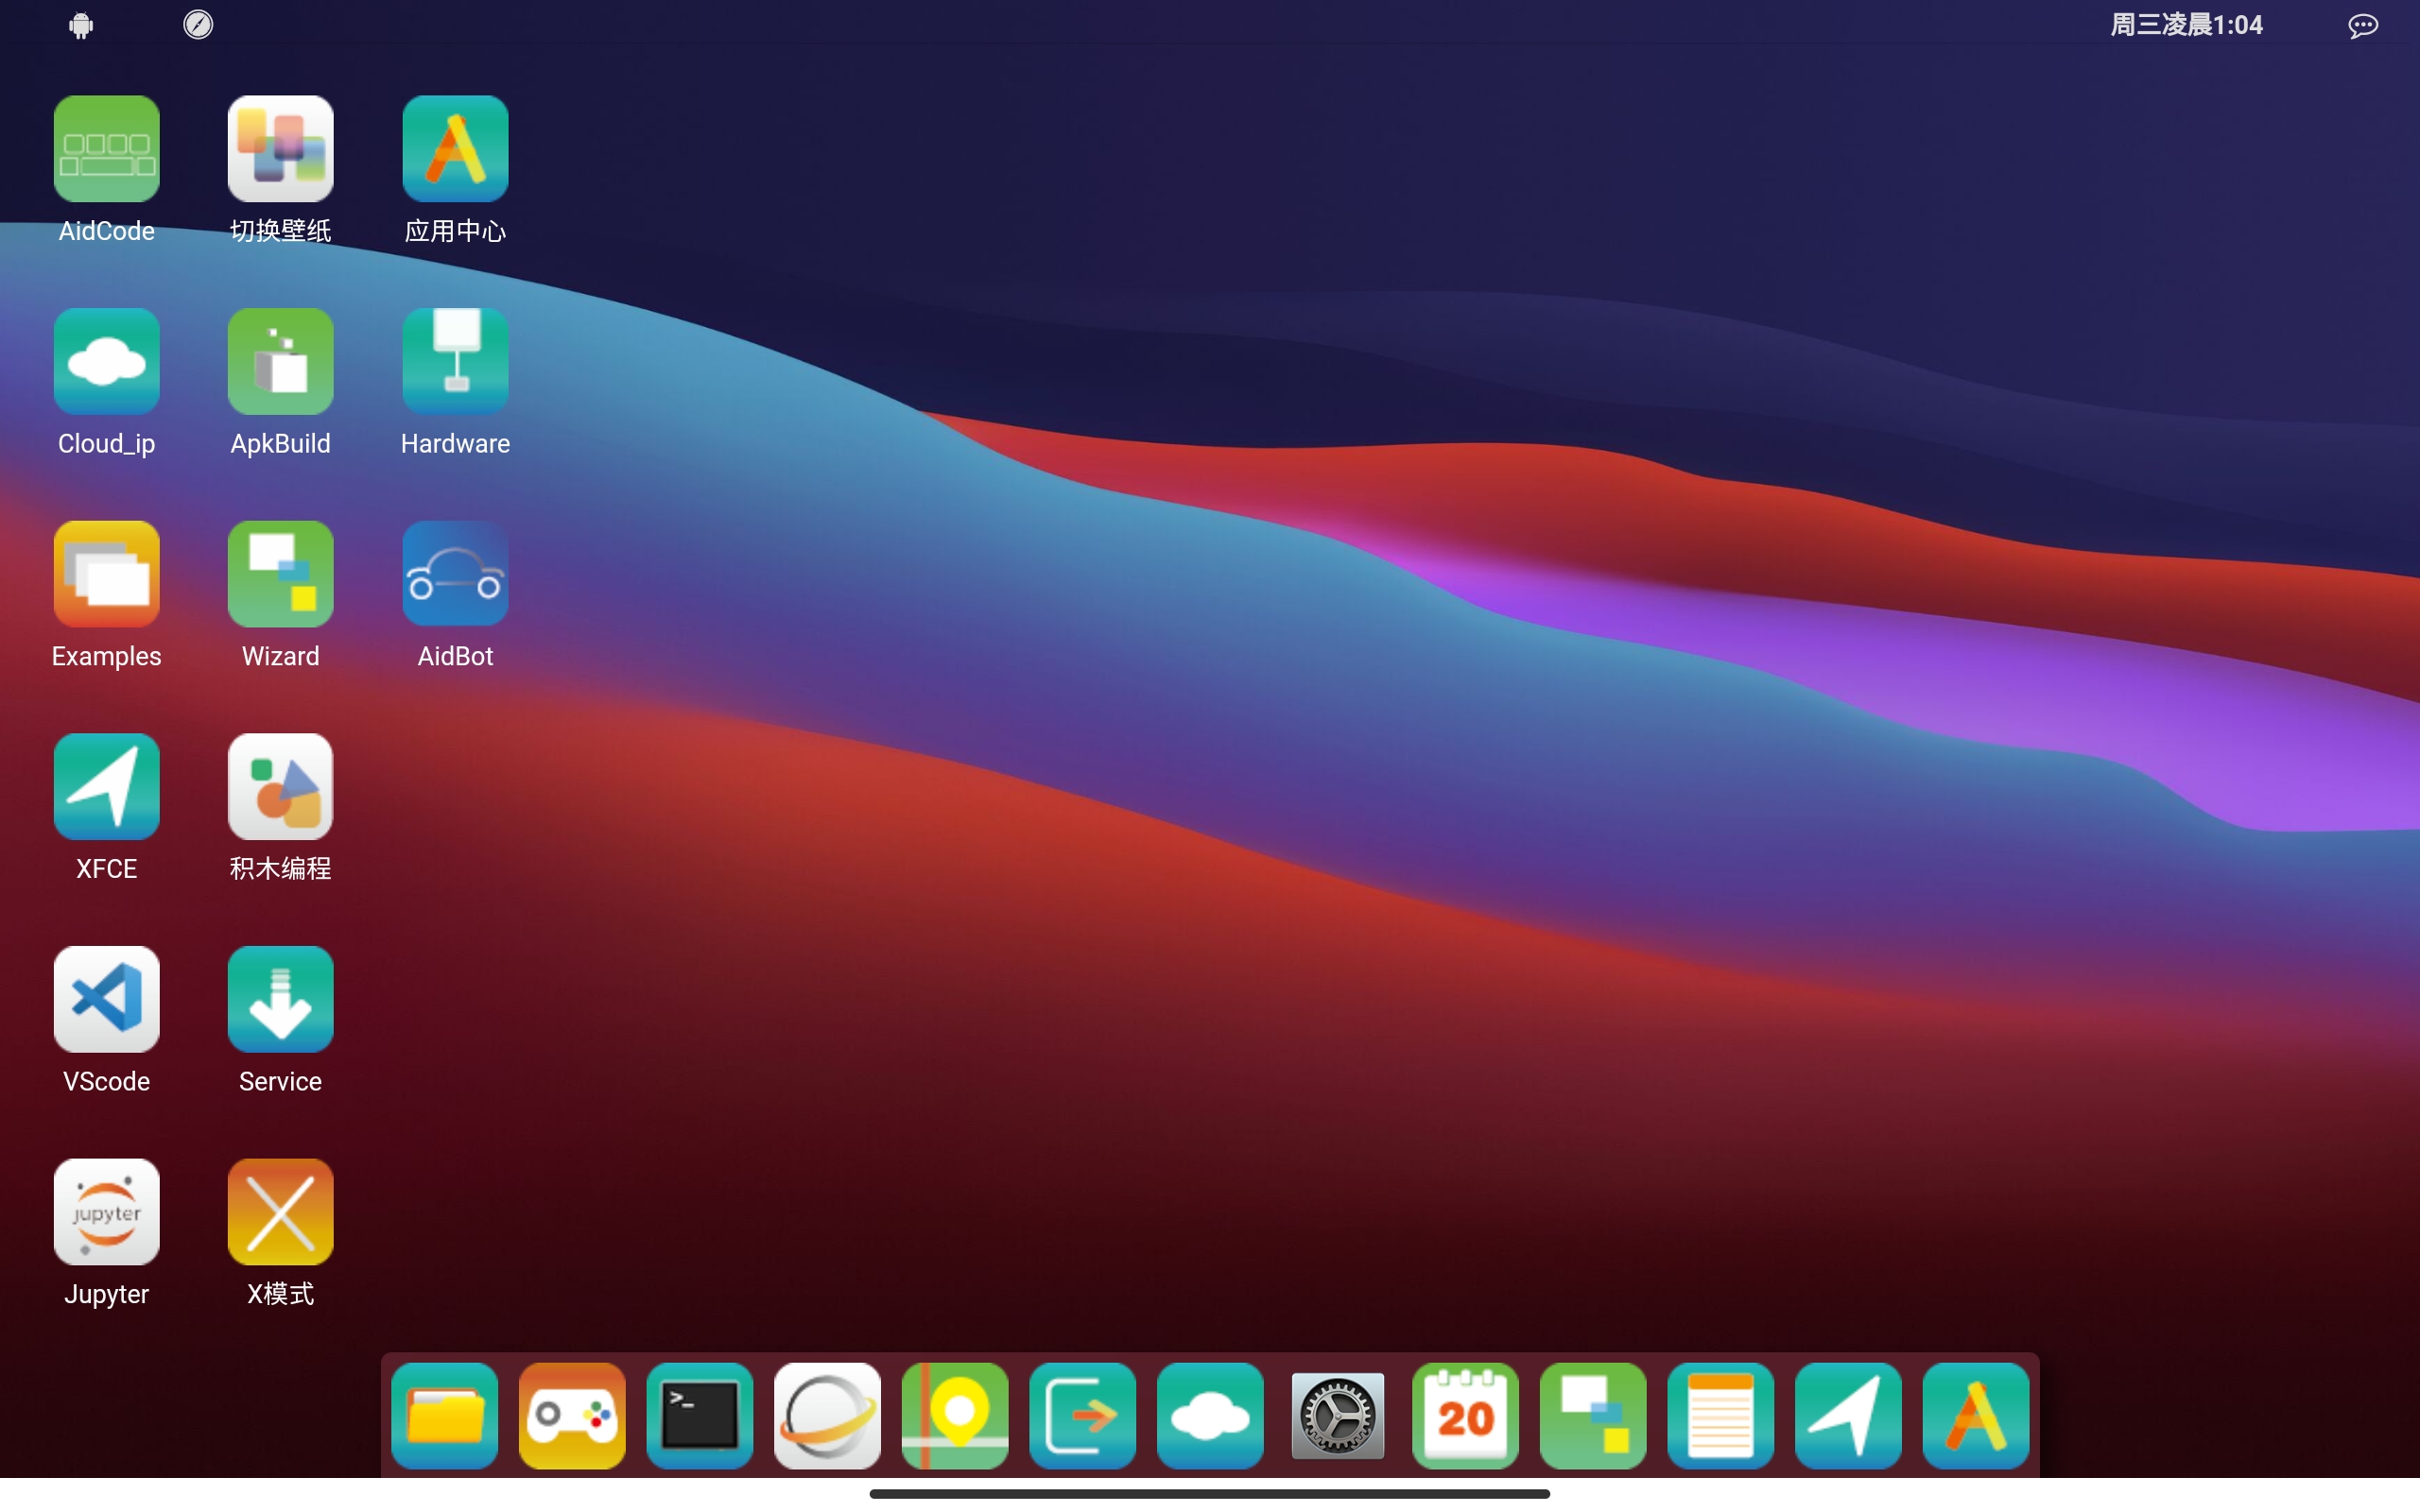
Task: Open X模式 app
Action: click(280, 1212)
